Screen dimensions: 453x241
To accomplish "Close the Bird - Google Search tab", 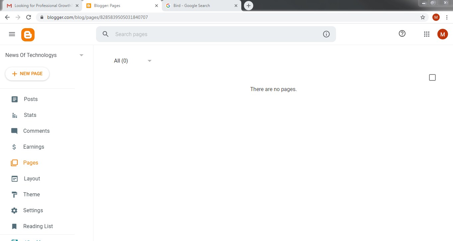I will [x=236, y=6].
